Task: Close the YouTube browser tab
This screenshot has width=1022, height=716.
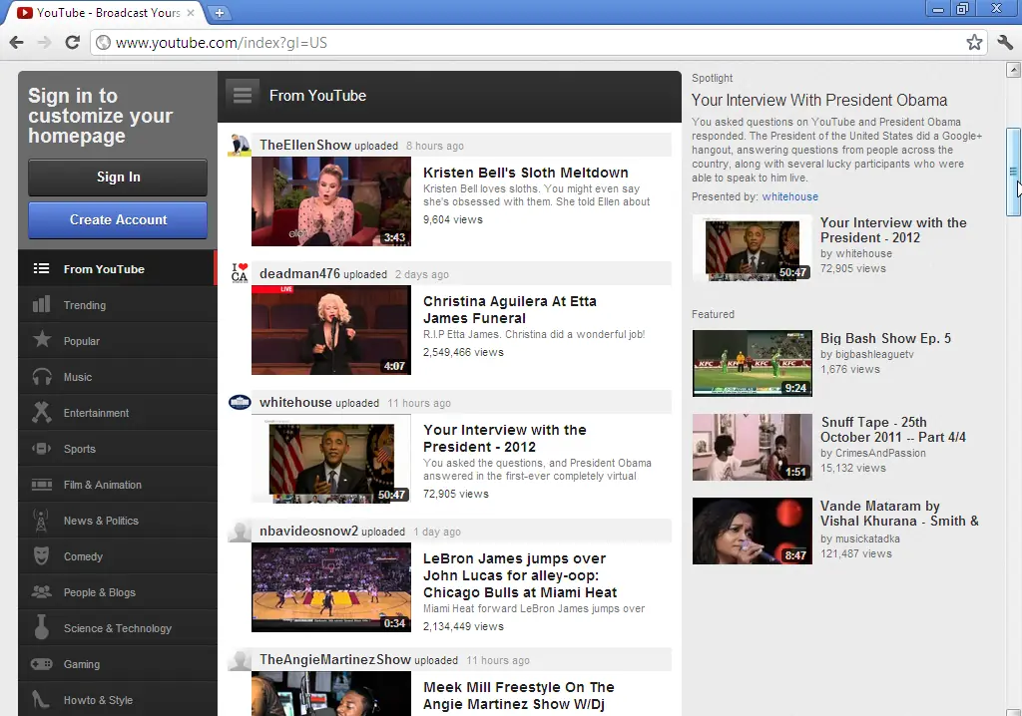Action: [191, 12]
